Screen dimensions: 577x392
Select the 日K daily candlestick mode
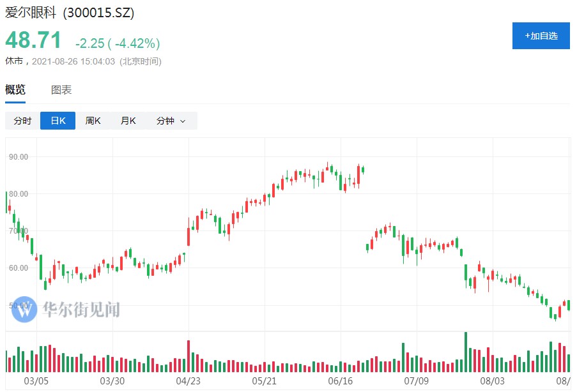(58, 121)
